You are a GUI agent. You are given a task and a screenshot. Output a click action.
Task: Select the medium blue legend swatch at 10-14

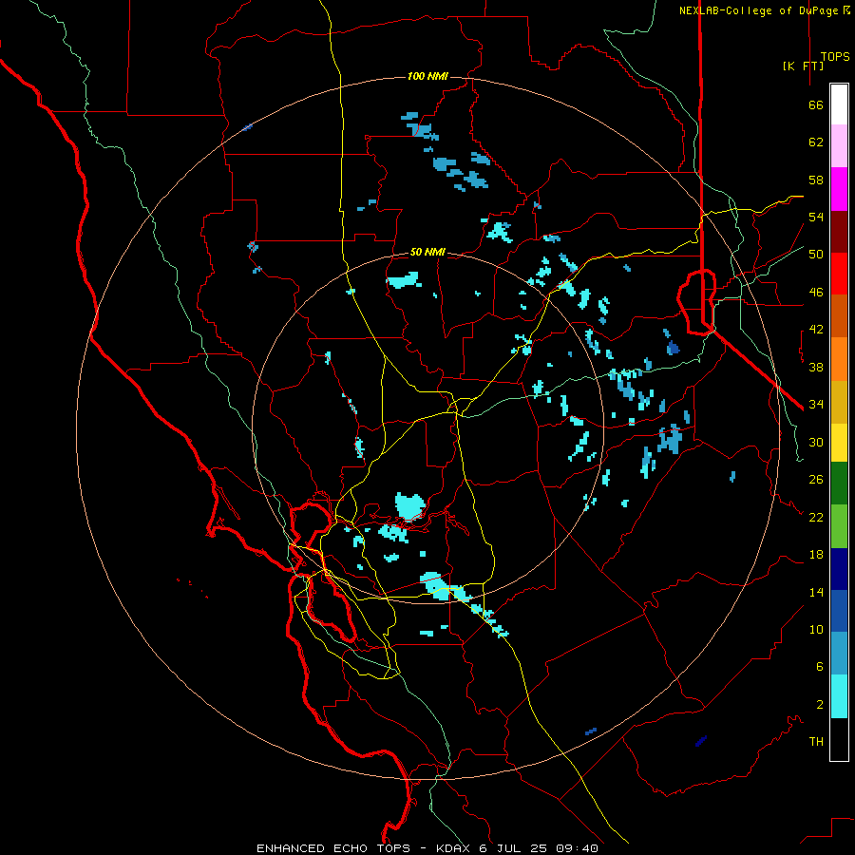point(839,611)
